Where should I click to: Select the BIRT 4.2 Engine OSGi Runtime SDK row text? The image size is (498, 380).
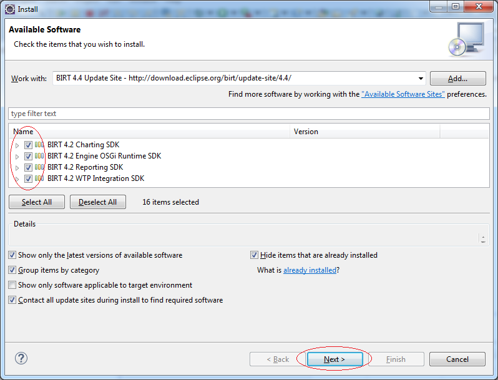(104, 156)
